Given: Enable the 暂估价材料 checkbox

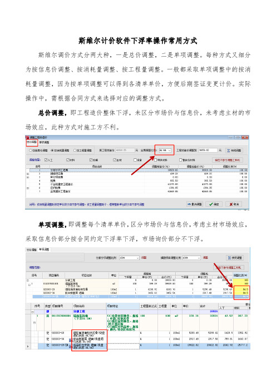Looking at the screenshot, I should point(188,160).
